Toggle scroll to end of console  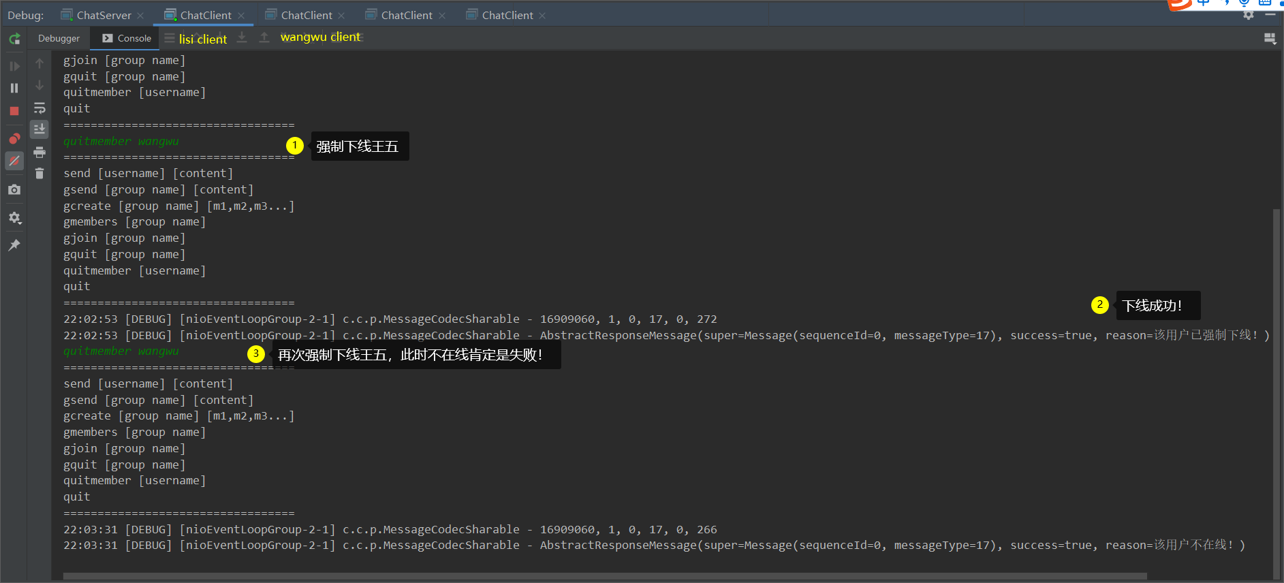[40, 129]
